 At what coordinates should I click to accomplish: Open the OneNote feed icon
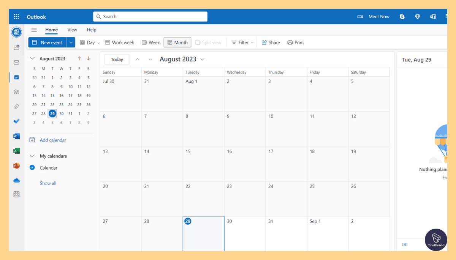433,16
